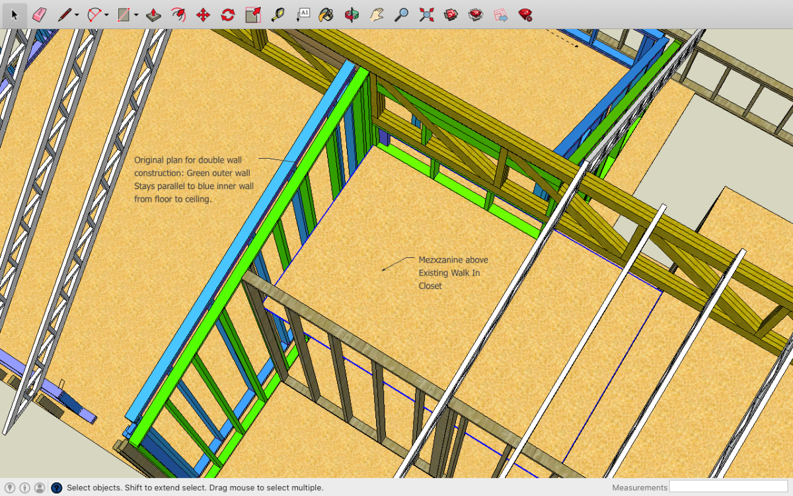Click the 'Mezxzanine above Existing Walk In Closet' label
793x496 pixels.
(453, 272)
